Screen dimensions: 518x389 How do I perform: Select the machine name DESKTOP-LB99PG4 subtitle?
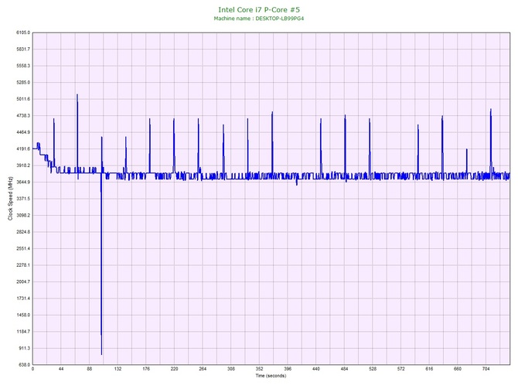click(259, 19)
